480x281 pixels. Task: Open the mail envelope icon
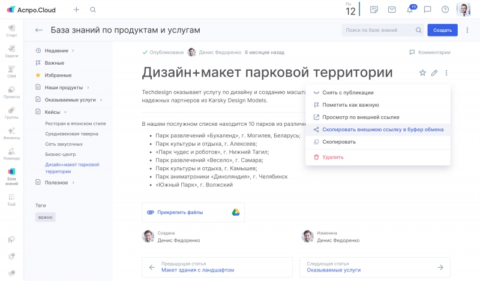tap(392, 10)
